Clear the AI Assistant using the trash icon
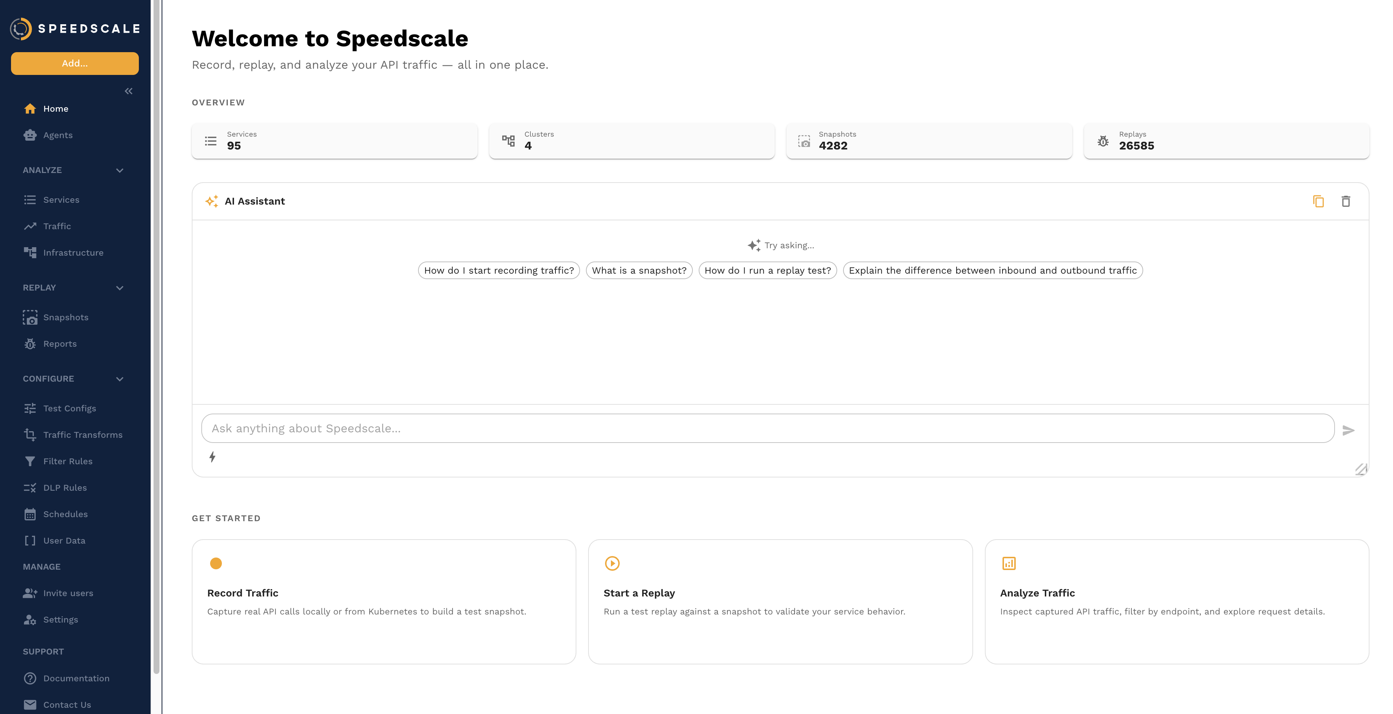This screenshot has height=714, width=1393. [1346, 201]
